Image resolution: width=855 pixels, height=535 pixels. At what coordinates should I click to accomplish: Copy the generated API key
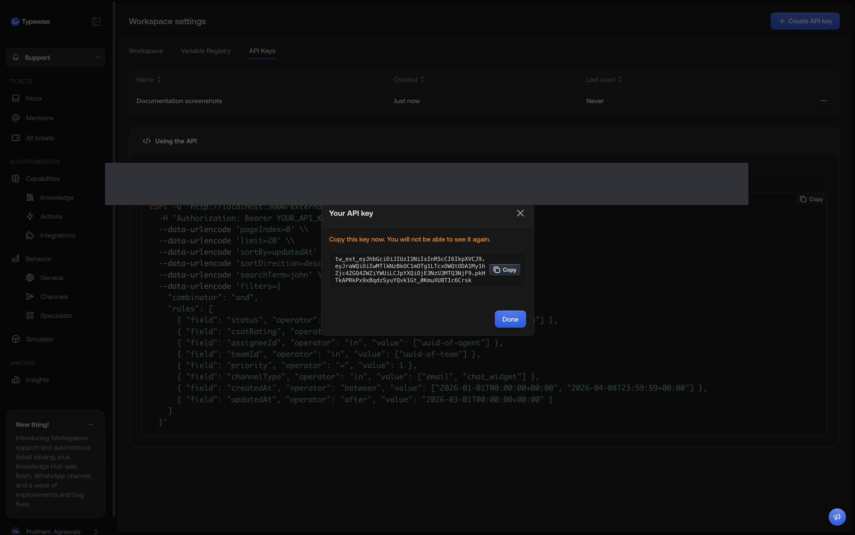pyautogui.click(x=505, y=270)
